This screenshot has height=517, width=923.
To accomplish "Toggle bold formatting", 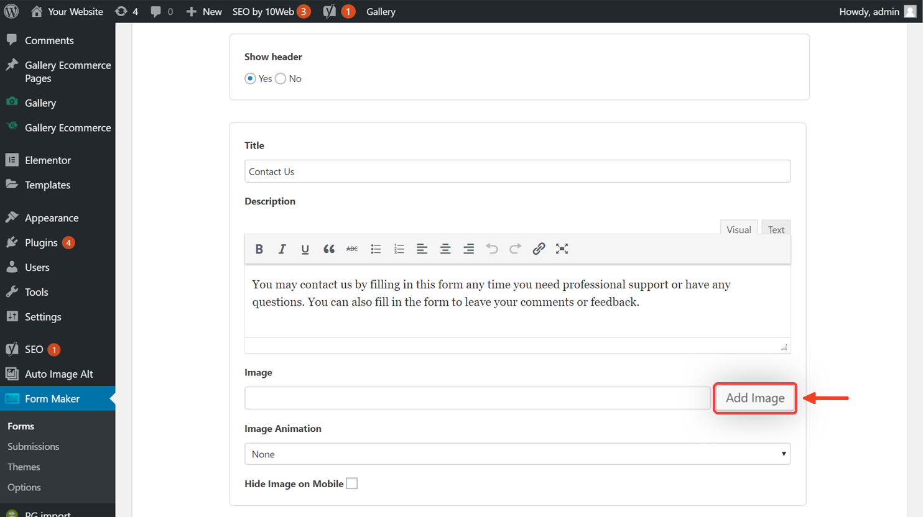I will click(x=259, y=249).
